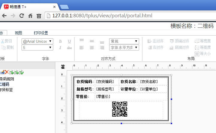Click the edit pencil icon in left panel
This screenshot has height=133, width=216.
2,72
